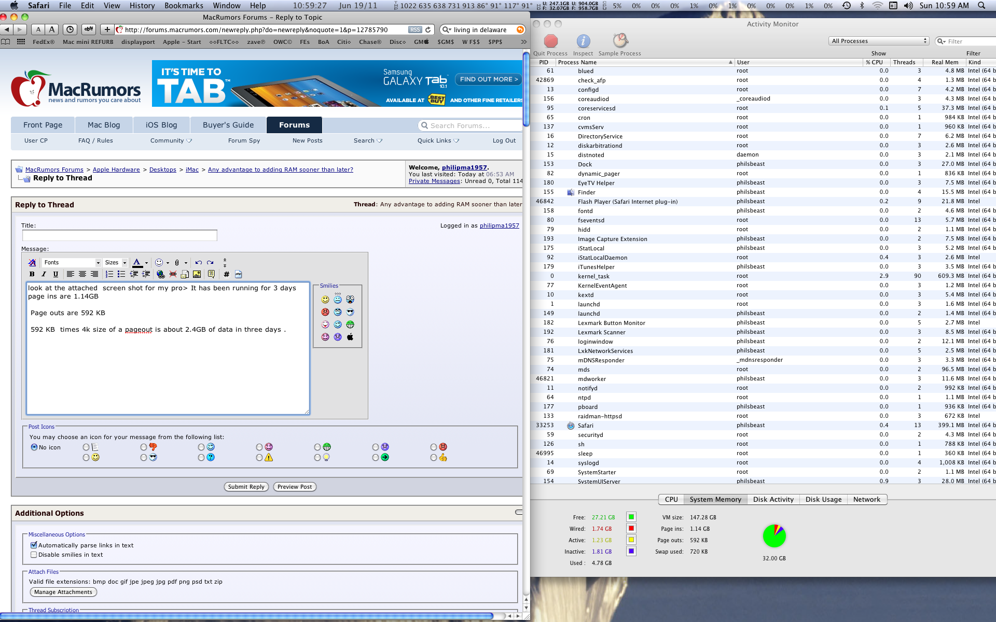Insert an unordered bullet list
This screenshot has width=996, height=622.
[x=121, y=274]
